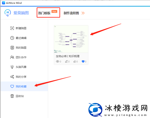Click the 头脑风暴 lightbulb icon
The width and height of the screenshot is (150, 118).
12,67
